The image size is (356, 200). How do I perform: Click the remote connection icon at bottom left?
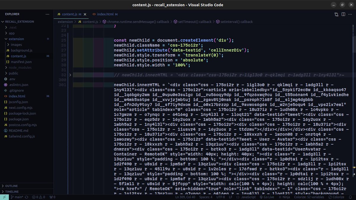click(4, 197)
